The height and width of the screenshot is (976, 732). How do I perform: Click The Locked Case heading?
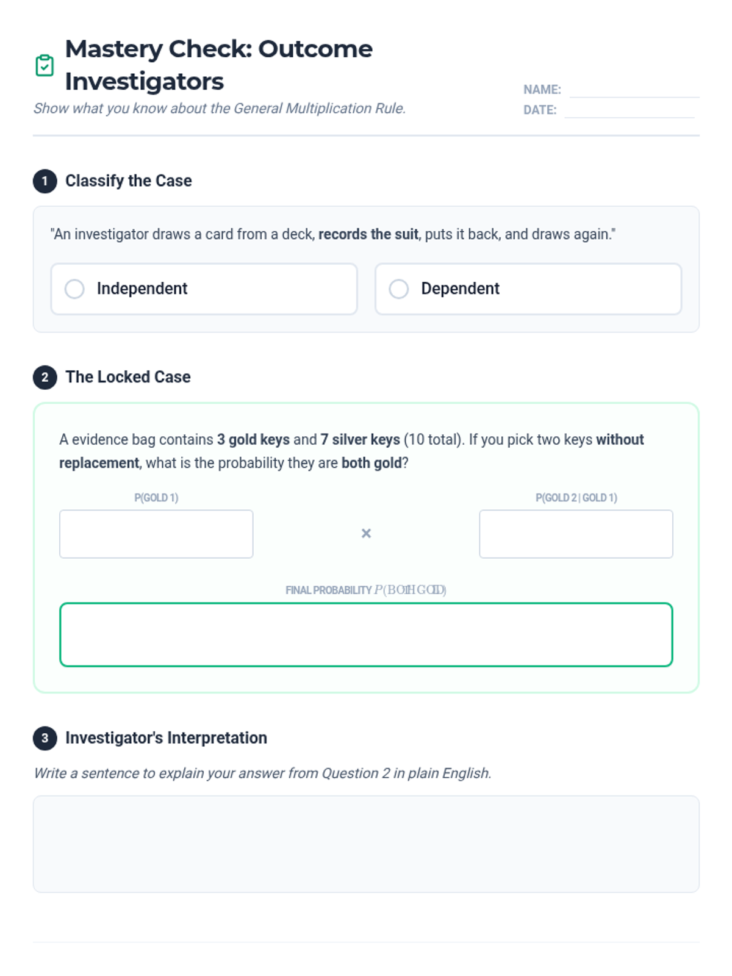(x=128, y=377)
